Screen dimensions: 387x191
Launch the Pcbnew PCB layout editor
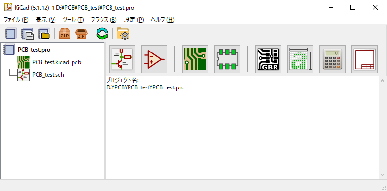click(195, 59)
